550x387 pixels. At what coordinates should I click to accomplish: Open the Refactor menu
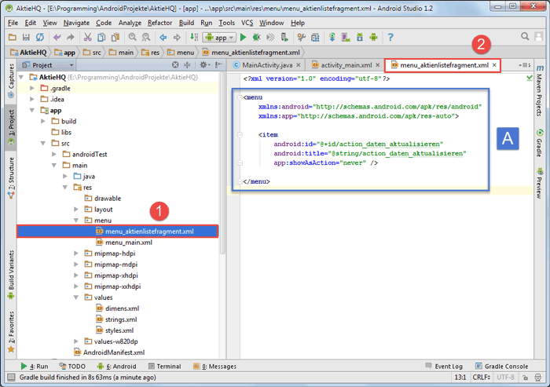(159, 23)
